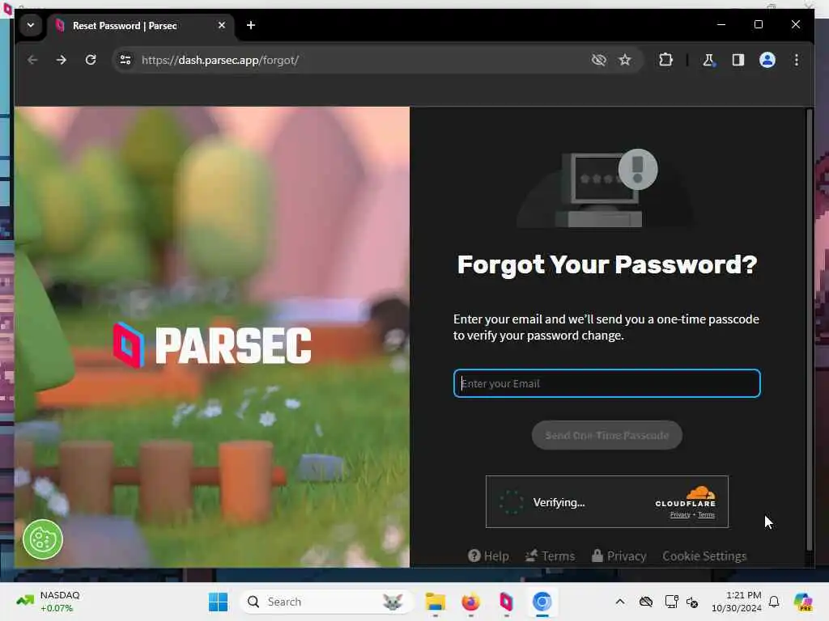Open the NASDAQ widget in taskbar
The image size is (829, 621).
point(49,602)
